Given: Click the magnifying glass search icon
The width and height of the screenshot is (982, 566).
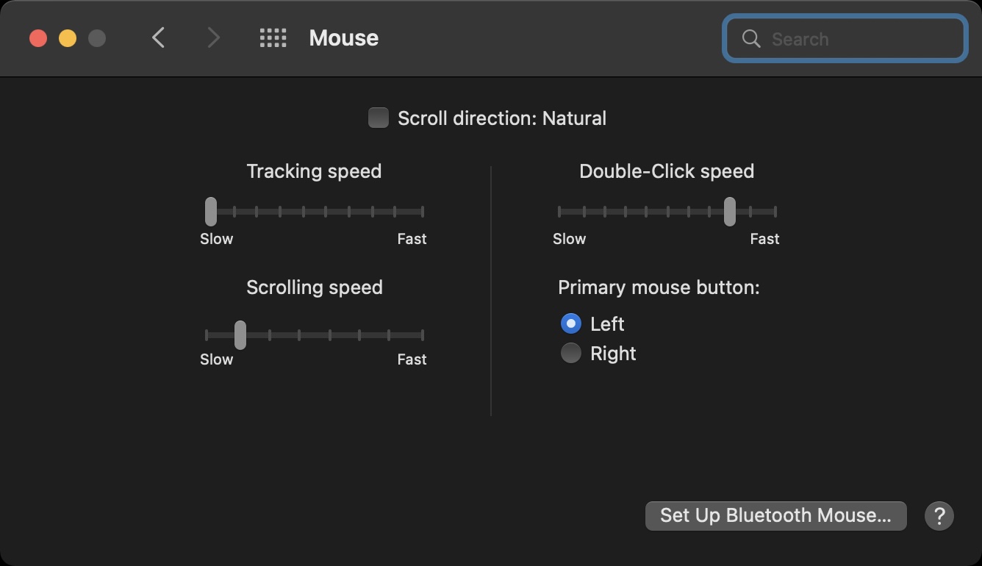Looking at the screenshot, I should pos(750,39).
